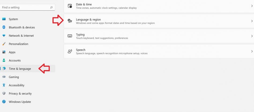Viewport: 254px width, 112px height.
Task: Click the Windows Update sync icon
Action: pyautogui.click(x=4, y=102)
